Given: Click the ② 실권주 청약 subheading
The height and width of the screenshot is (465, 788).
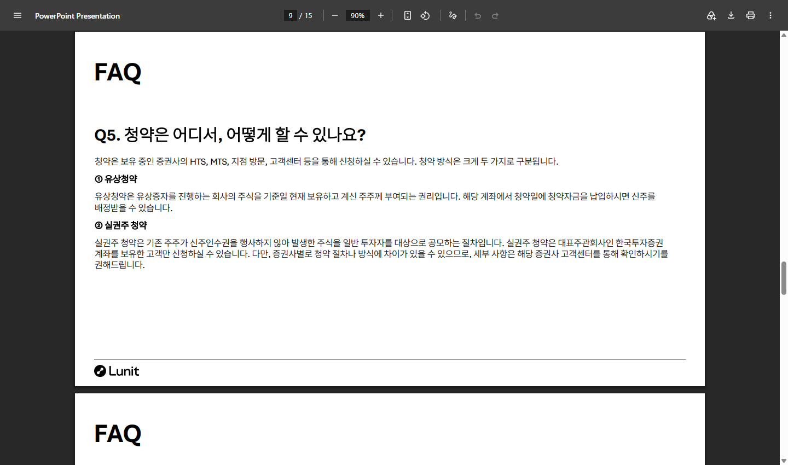Looking at the screenshot, I should coord(121,225).
